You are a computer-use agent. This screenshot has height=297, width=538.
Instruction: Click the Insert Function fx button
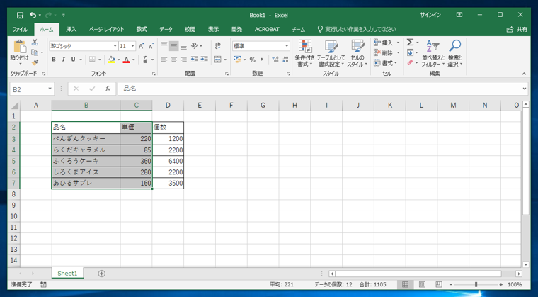(x=108, y=89)
